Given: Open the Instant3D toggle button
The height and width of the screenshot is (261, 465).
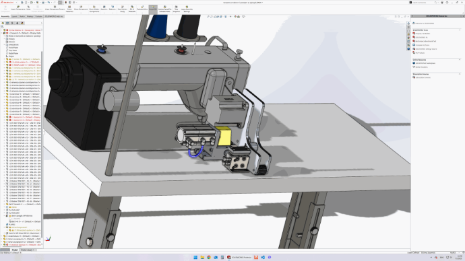Looking at the screenshot, I should pos(153,8).
